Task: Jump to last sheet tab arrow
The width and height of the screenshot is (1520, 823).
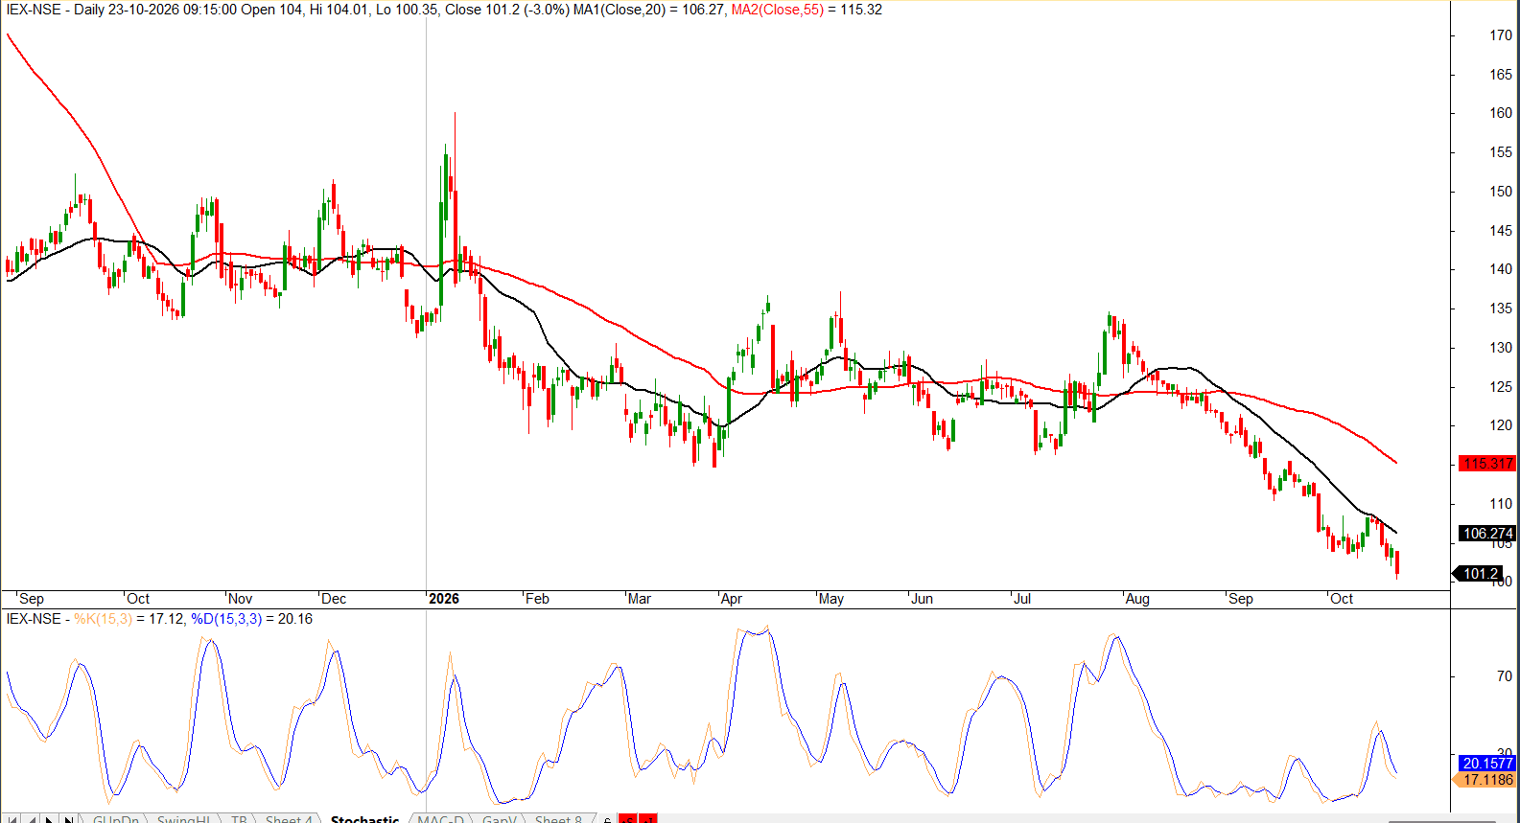Action: click(68, 818)
